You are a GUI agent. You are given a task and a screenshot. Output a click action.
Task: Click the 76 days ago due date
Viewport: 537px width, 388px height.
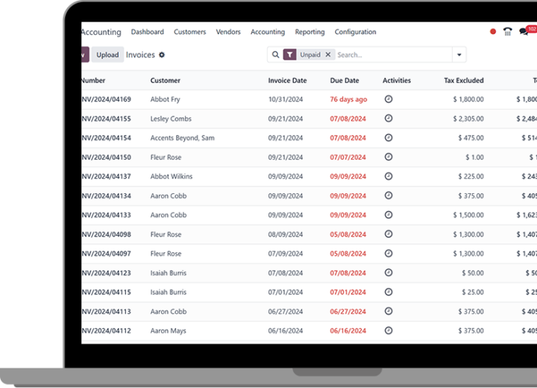coord(348,99)
